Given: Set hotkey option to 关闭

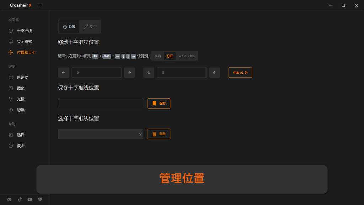Looking at the screenshot, I should click(x=157, y=56).
